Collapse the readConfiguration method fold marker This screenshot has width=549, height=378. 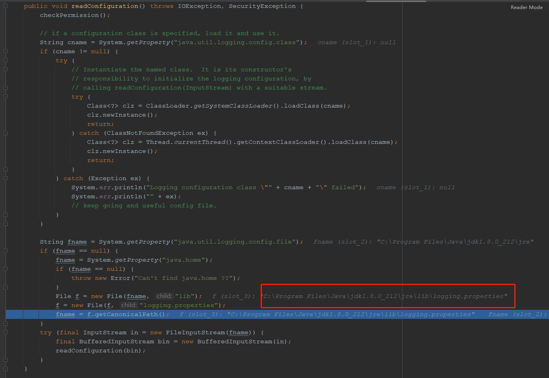tap(6, 6)
